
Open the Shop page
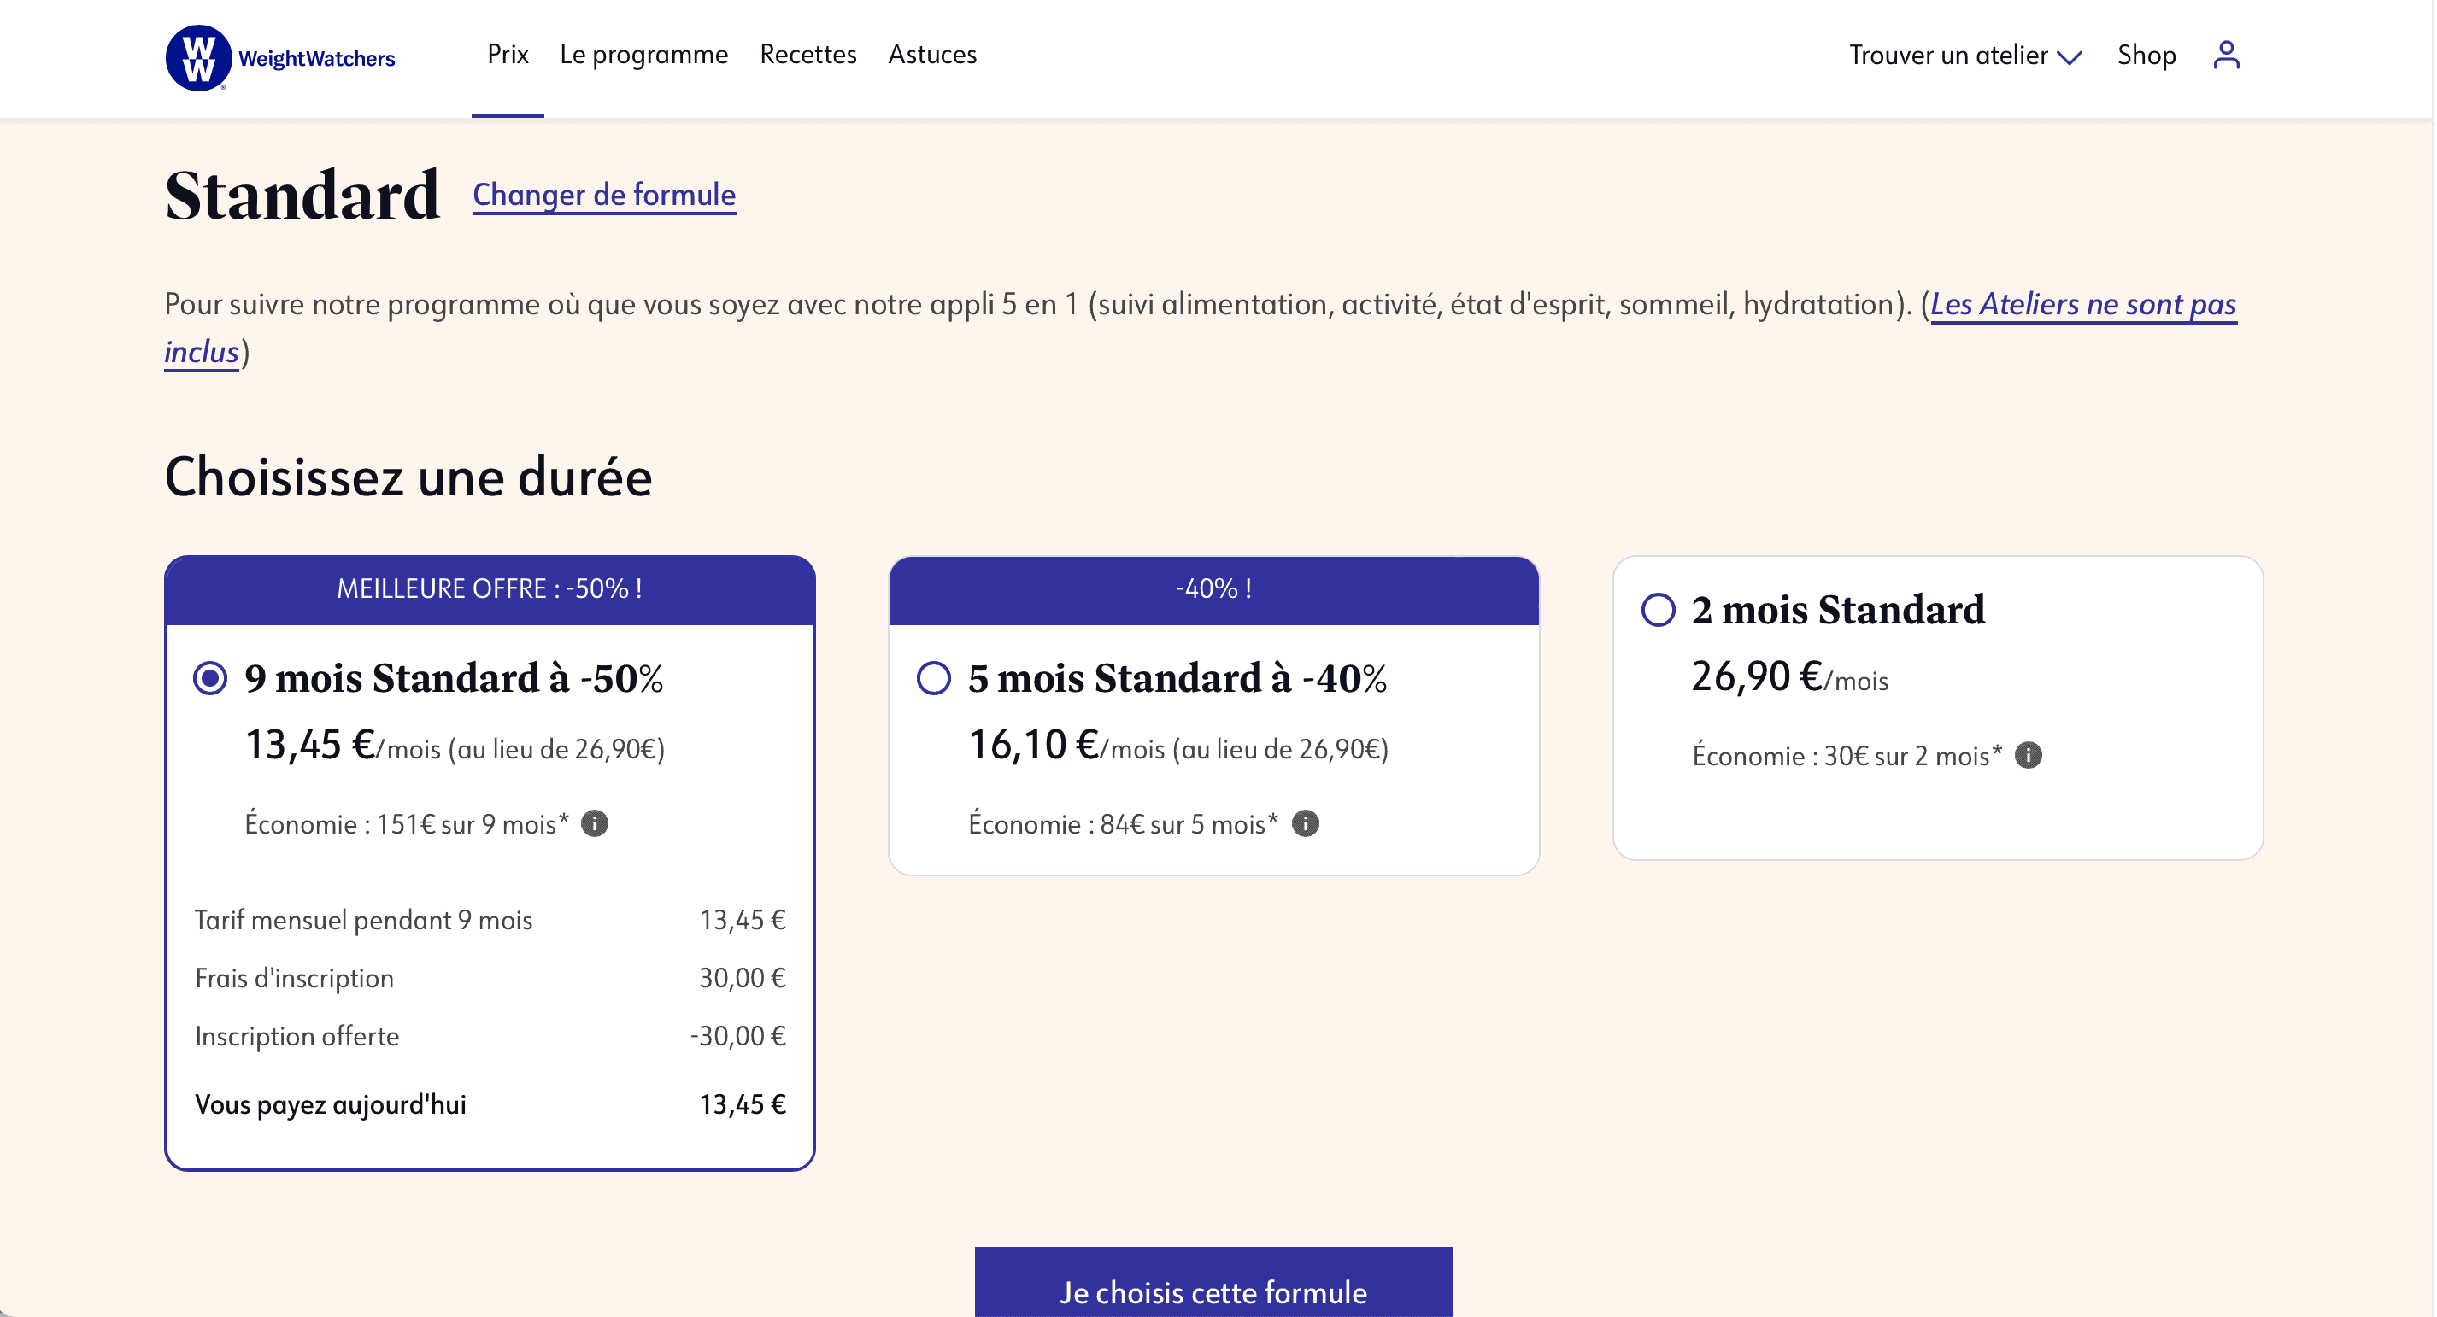pos(2146,55)
